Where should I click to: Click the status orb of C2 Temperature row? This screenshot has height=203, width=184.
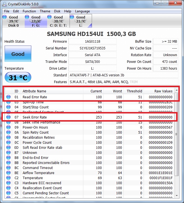coord(8,178)
